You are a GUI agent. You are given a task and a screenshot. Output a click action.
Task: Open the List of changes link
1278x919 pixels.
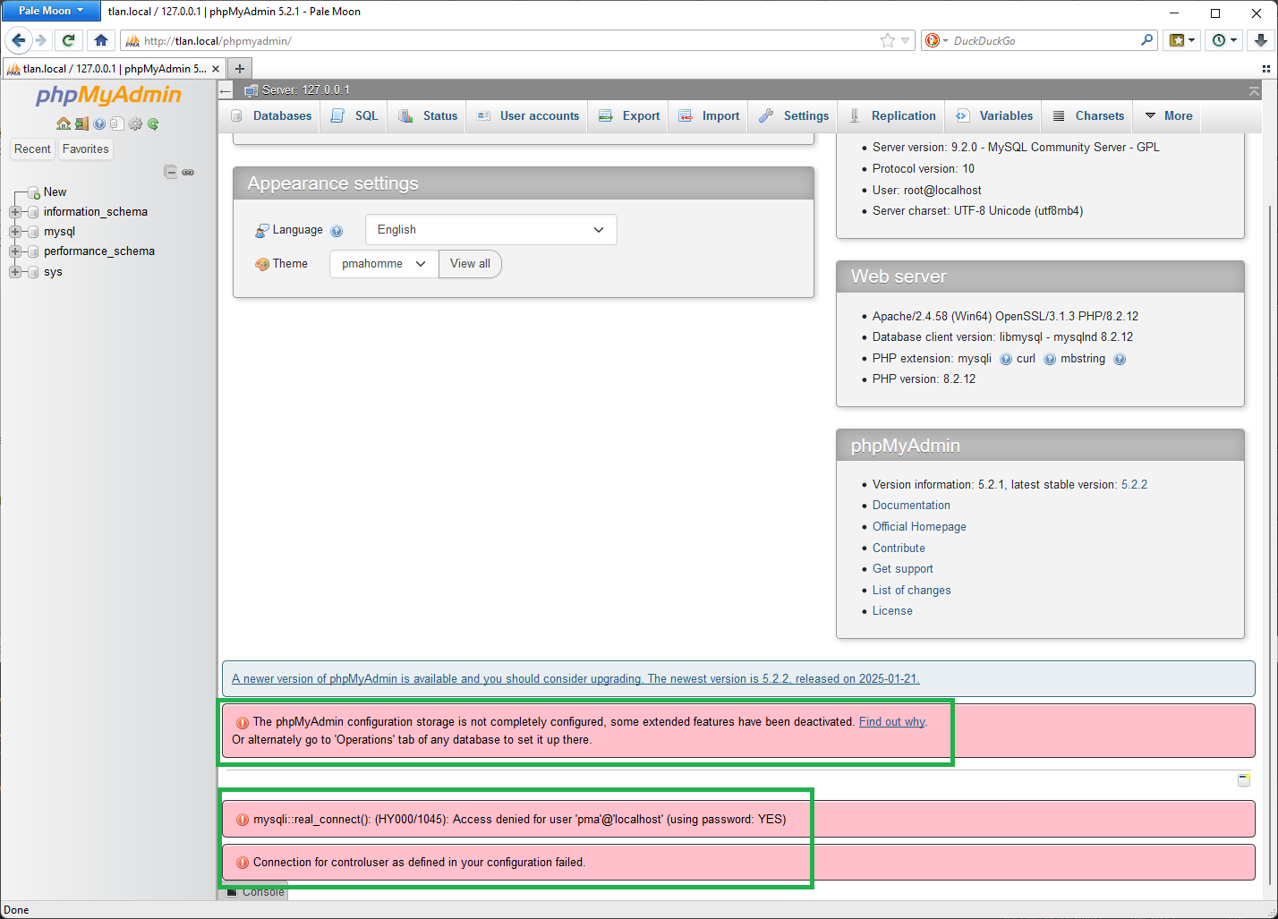911,591
